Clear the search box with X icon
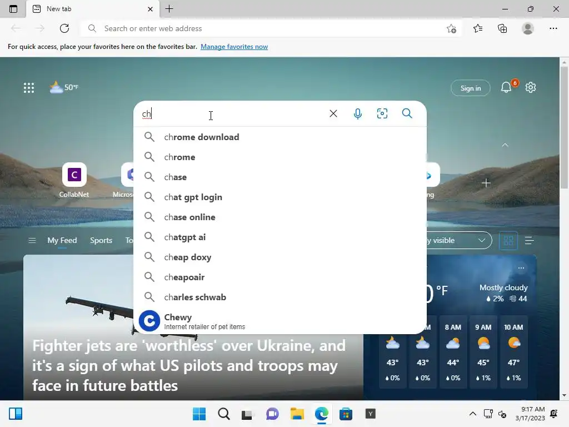Screen dimensions: 569x427 click(x=333, y=113)
